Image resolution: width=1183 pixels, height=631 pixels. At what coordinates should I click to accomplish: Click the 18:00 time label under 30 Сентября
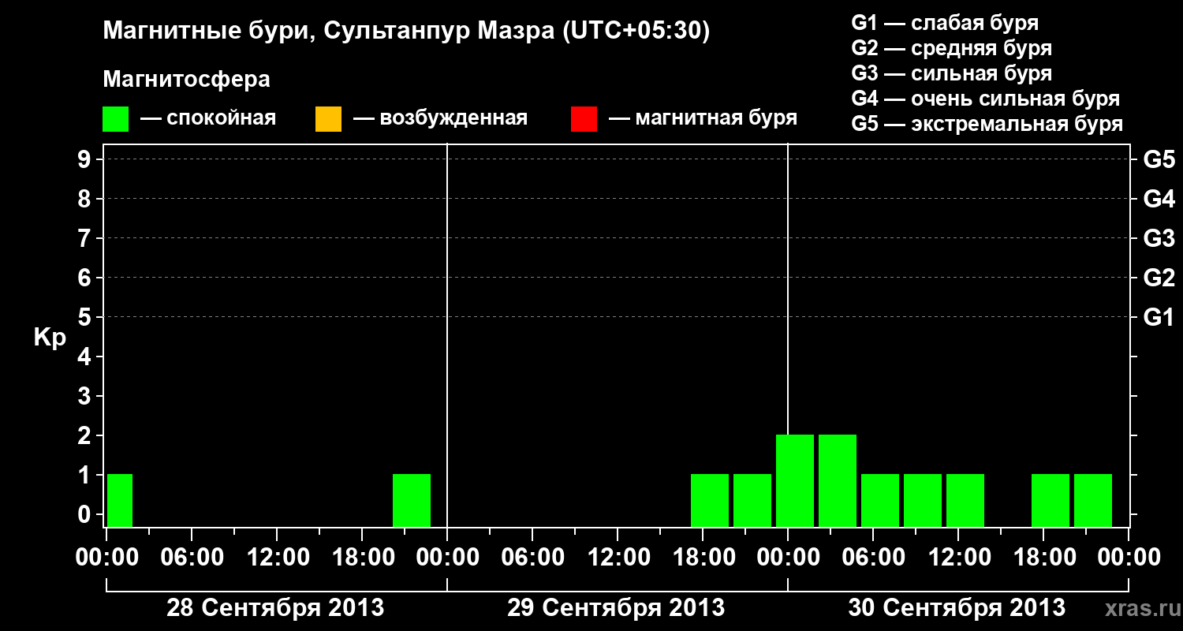tap(1043, 558)
